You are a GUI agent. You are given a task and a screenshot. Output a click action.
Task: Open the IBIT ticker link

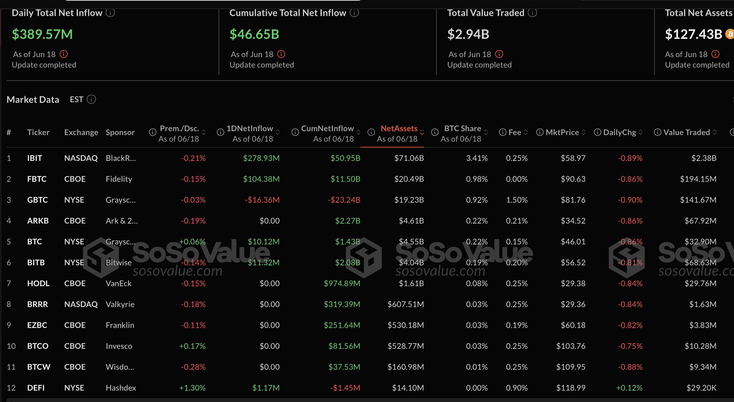pos(35,158)
